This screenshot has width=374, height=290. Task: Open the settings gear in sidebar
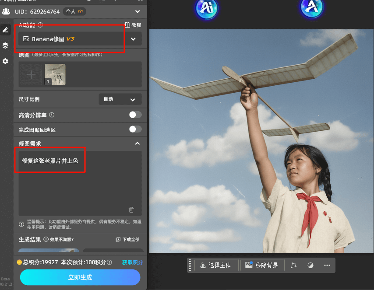click(x=5, y=61)
